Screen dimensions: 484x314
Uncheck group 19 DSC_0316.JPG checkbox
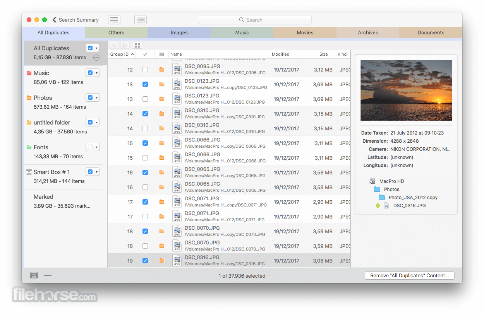click(145, 261)
